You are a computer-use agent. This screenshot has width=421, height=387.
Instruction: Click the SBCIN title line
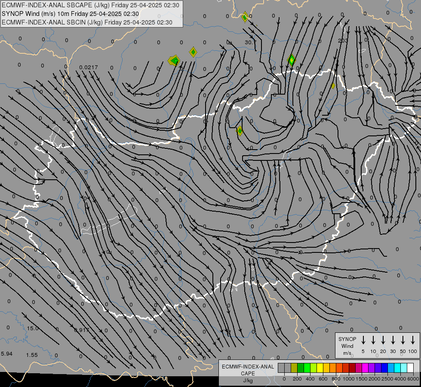coord(87,22)
